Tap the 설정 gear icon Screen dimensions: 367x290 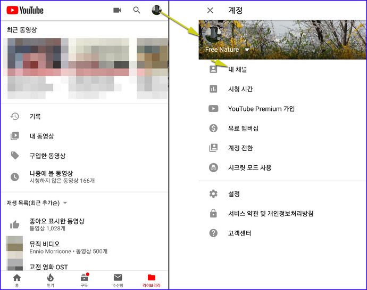(x=213, y=194)
